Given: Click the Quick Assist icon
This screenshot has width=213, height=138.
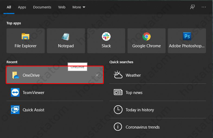Looking at the screenshot, I should tap(15, 110).
